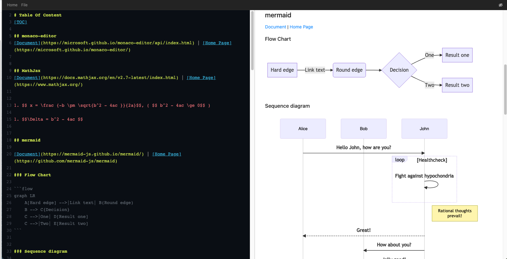Image resolution: width=507 pixels, height=259 pixels.
Task: Open the Home Page link in the preview pane
Action: click(x=301, y=27)
